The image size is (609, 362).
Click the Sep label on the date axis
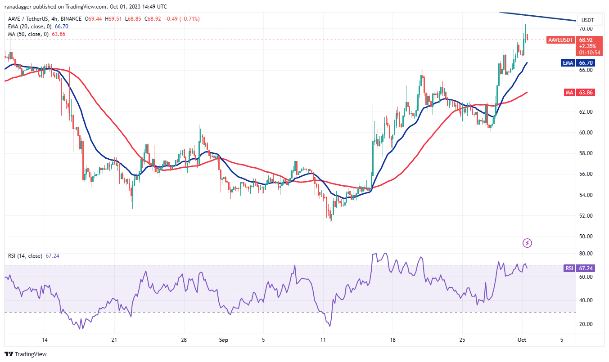pos(223,340)
